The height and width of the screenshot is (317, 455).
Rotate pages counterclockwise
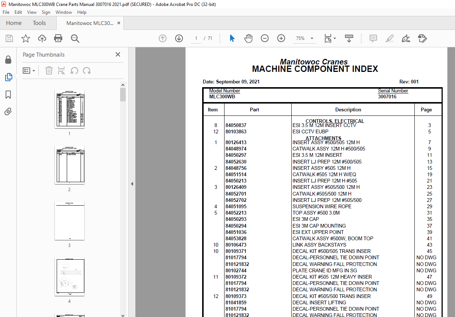(x=74, y=70)
